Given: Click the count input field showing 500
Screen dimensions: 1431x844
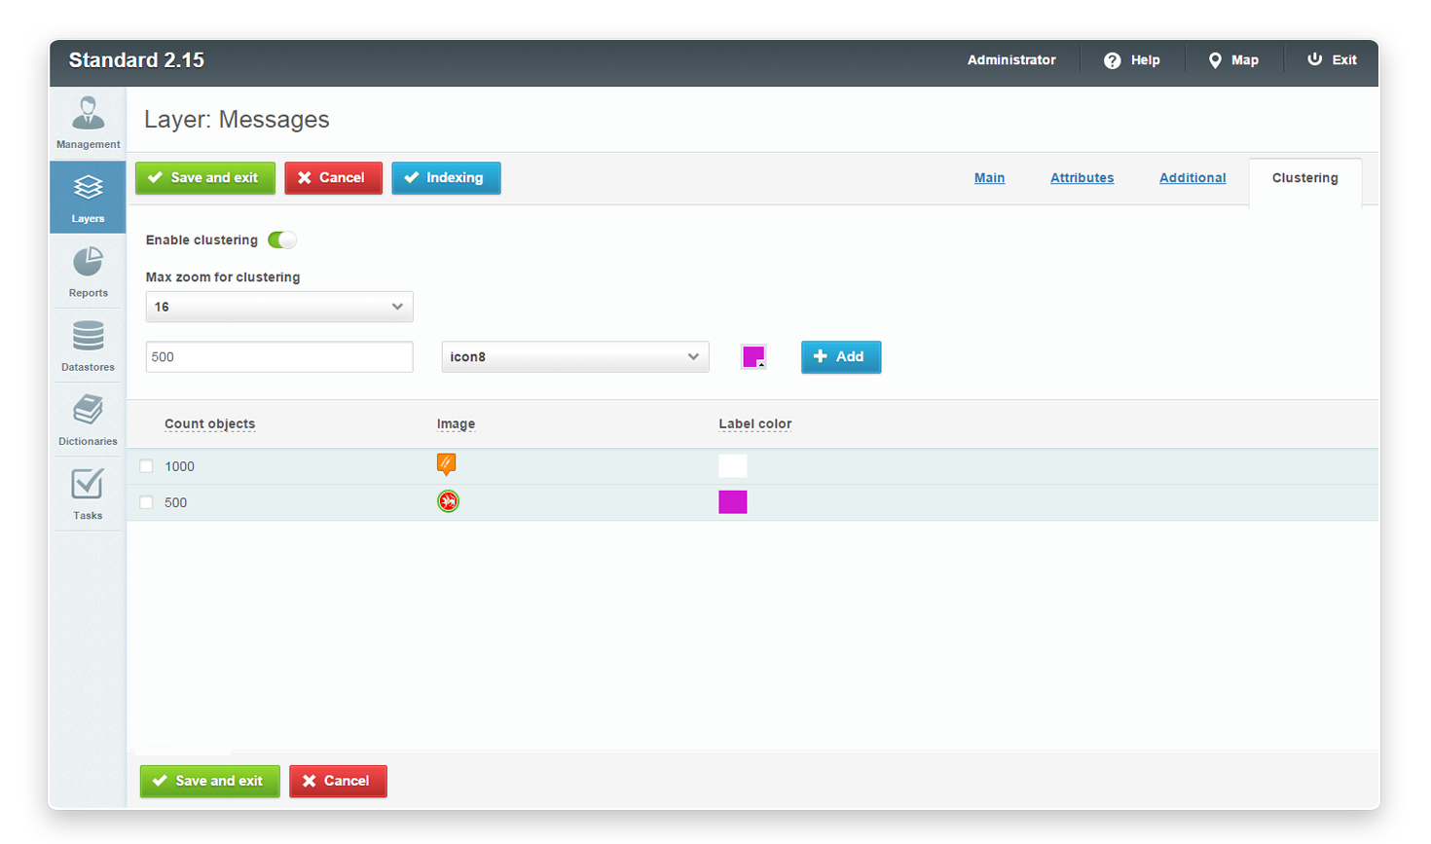Looking at the screenshot, I should click(279, 357).
